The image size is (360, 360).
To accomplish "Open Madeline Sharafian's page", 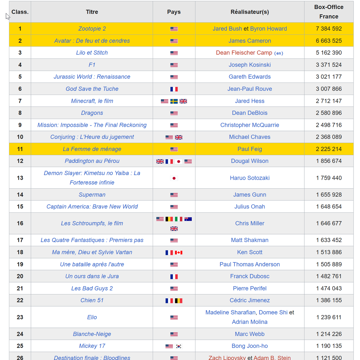I will 230,312.
